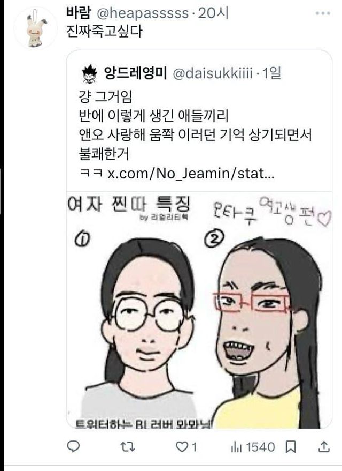Viewport: 342px width, 471px height.
Task: Open the quoted tweet body text
Action: [x=195, y=135]
